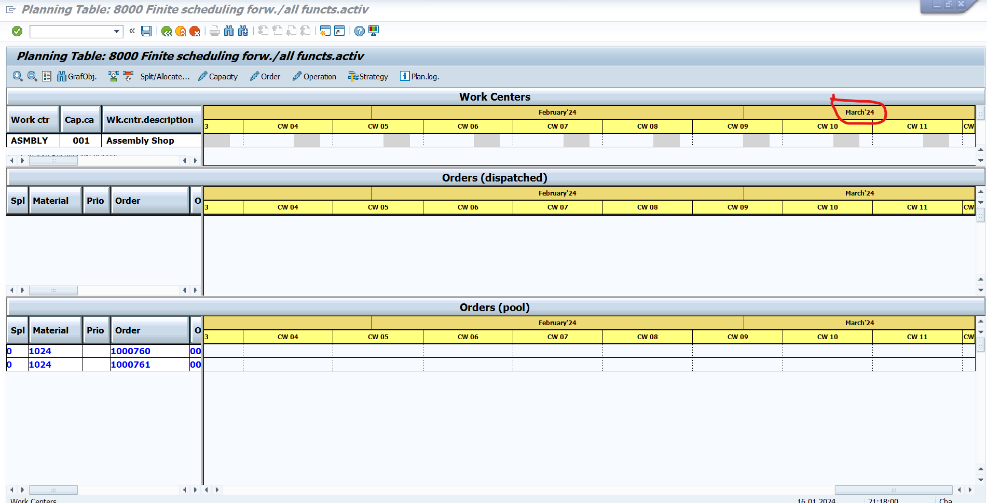Viewport: 987px width, 503px height.
Task: Choose the Strategy settings
Action: pos(368,76)
